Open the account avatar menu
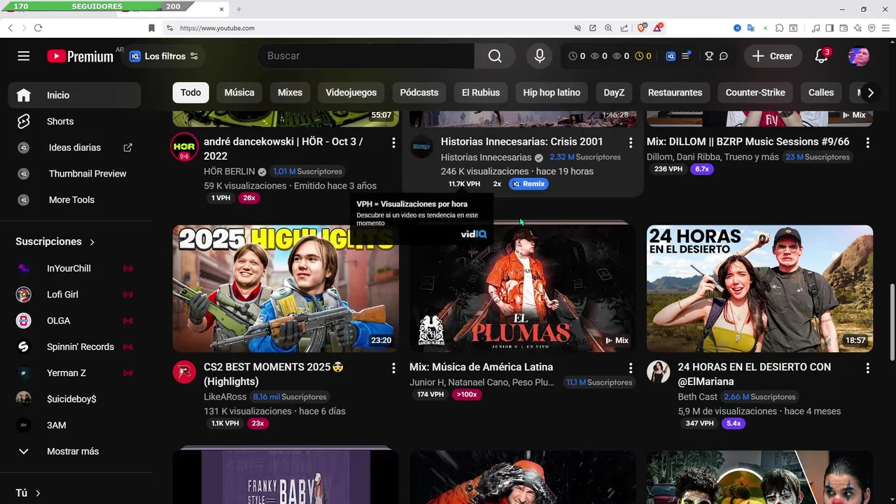 tap(859, 56)
